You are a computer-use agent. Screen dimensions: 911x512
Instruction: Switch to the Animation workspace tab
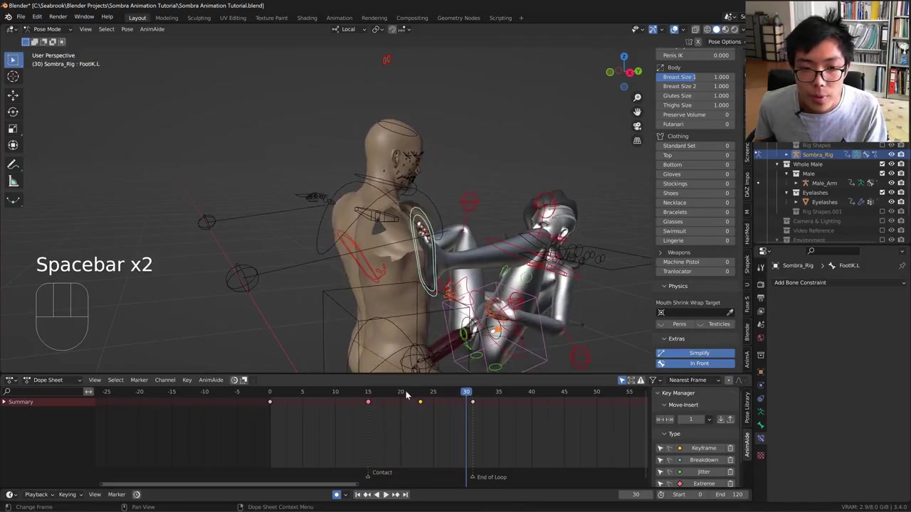click(x=339, y=18)
